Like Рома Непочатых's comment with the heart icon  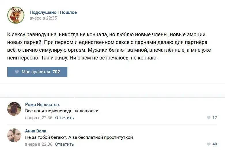pos(209,118)
